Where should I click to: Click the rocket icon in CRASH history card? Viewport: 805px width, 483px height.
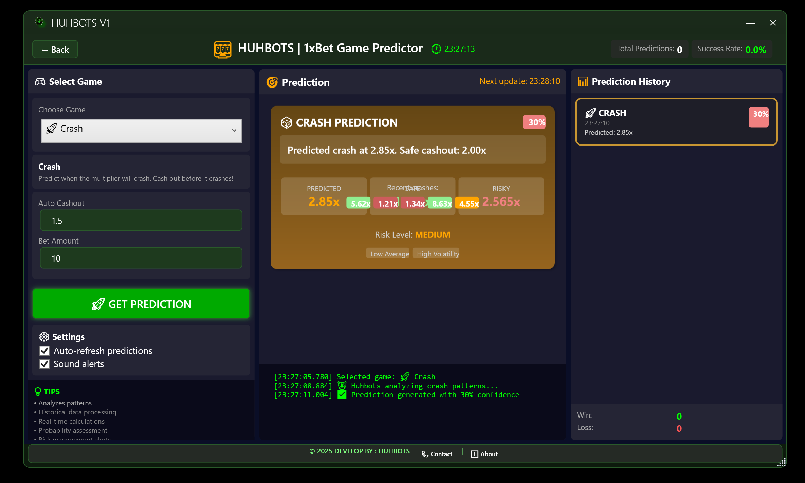[x=590, y=113]
